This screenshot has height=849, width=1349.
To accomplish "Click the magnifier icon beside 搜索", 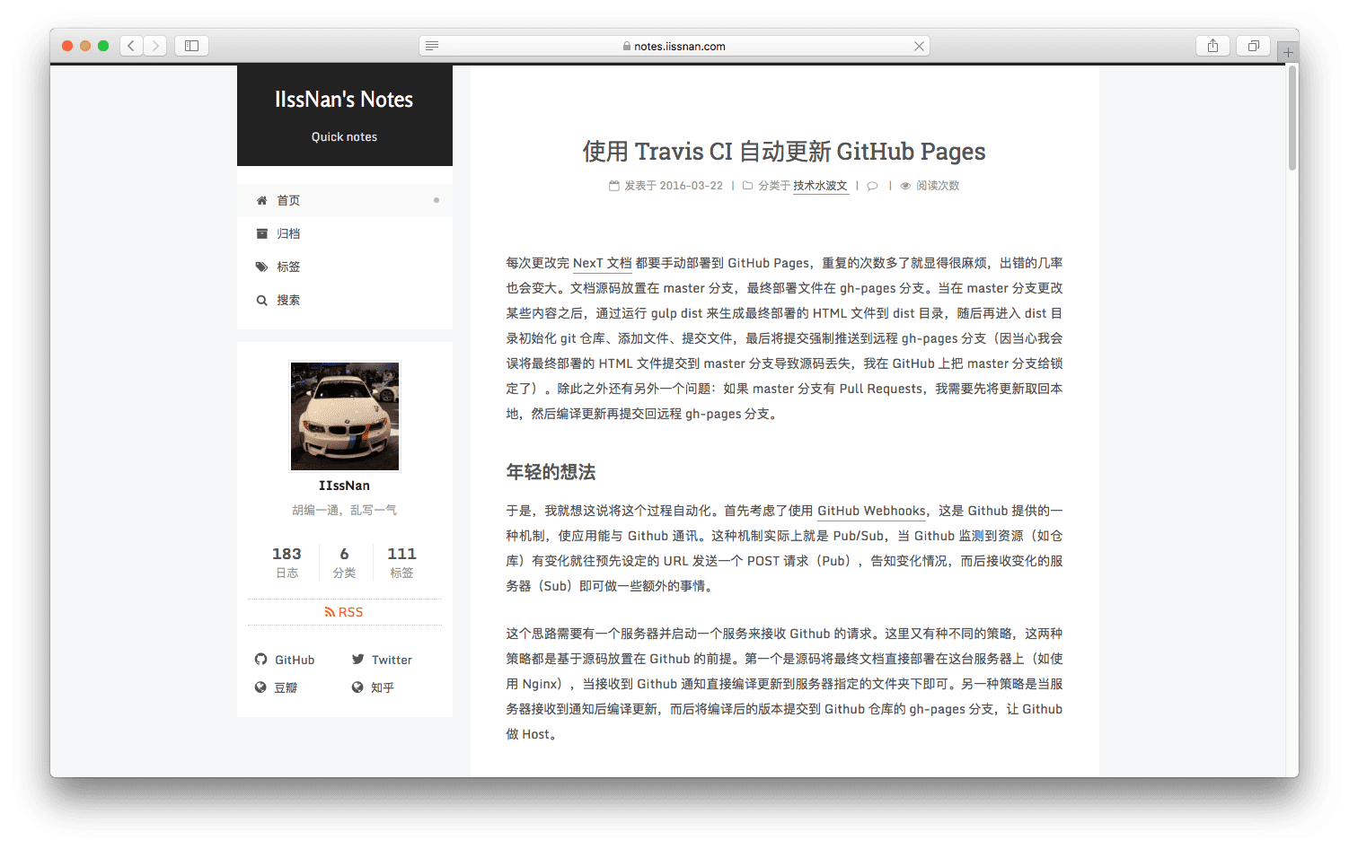I will pos(261,300).
